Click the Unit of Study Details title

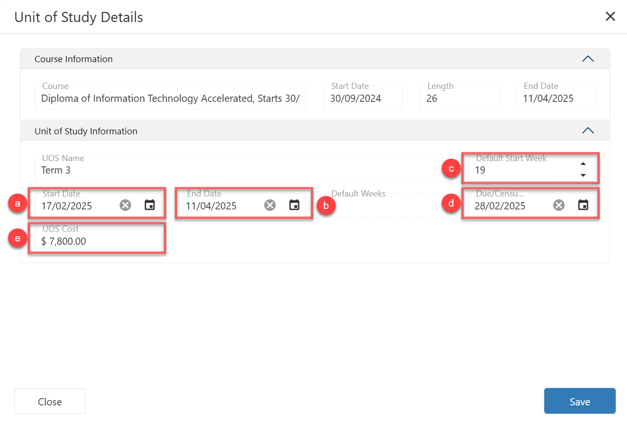pyautogui.click(x=79, y=17)
